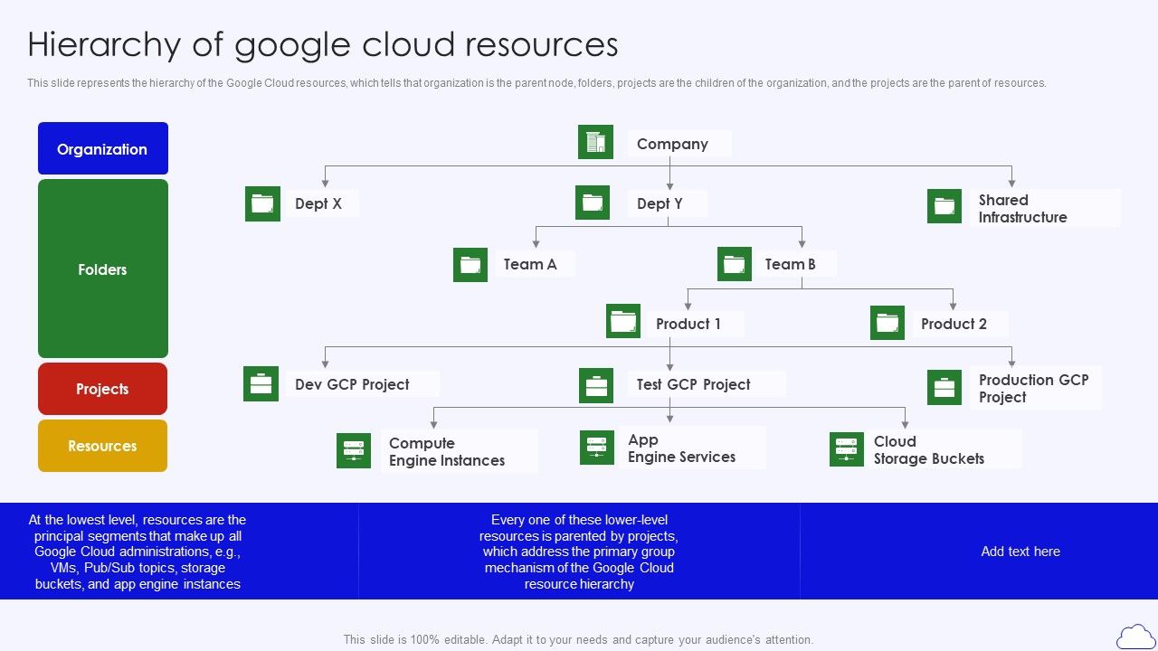This screenshot has height=651, width=1158.
Task: Select the Team B folder icon
Action: 735,263
